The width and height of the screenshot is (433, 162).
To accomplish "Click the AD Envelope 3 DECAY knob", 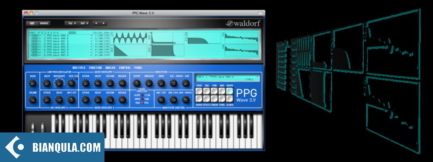I will pyautogui.click(x=59, y=100).
